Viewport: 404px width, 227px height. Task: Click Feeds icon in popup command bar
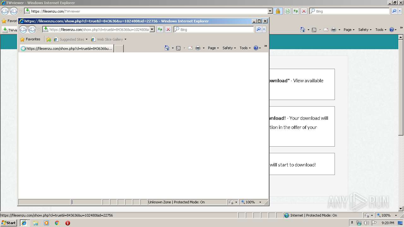click(x=178, y=48)
